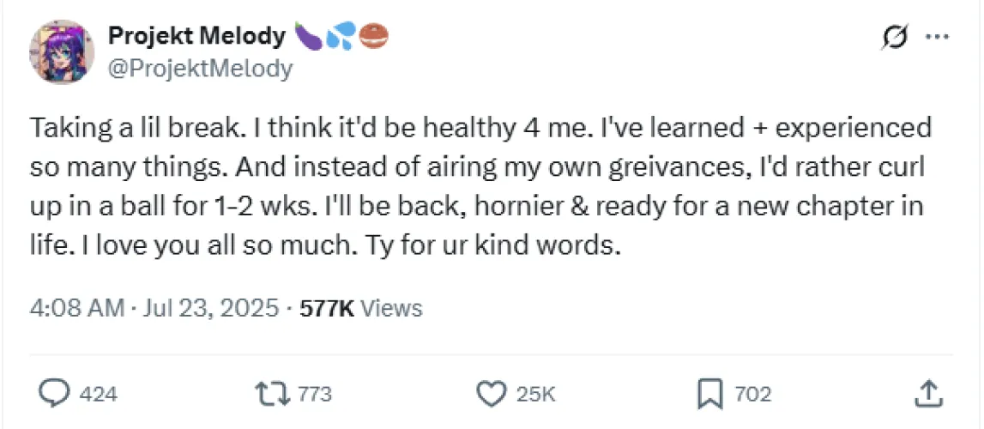Click the 773 reposts count

pos(314,395)
